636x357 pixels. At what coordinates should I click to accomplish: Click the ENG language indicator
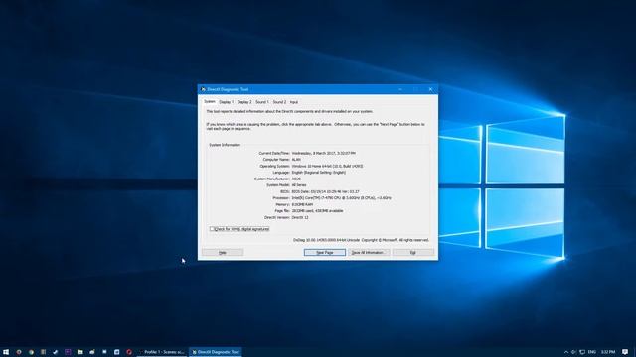click(x=592, y=352)
